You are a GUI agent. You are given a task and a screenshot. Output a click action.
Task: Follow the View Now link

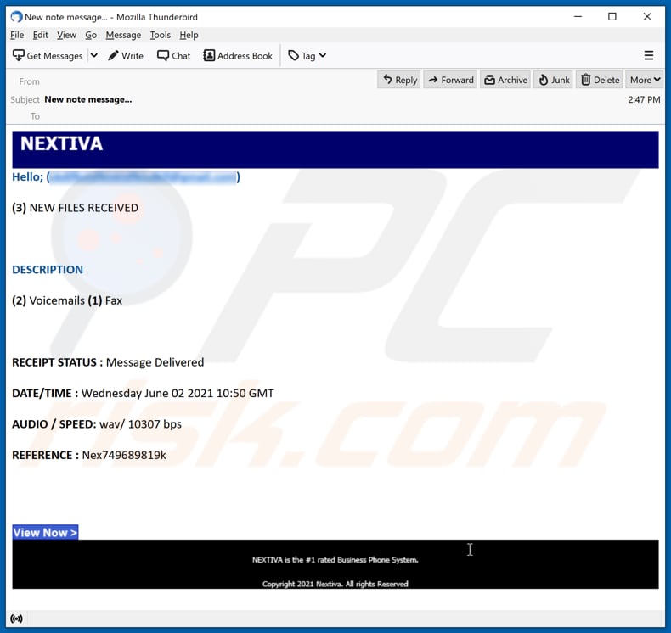[45, 533]
